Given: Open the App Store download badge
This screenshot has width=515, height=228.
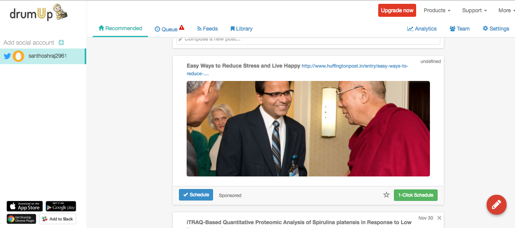Looking at the screenshot, I should [24, 206].
